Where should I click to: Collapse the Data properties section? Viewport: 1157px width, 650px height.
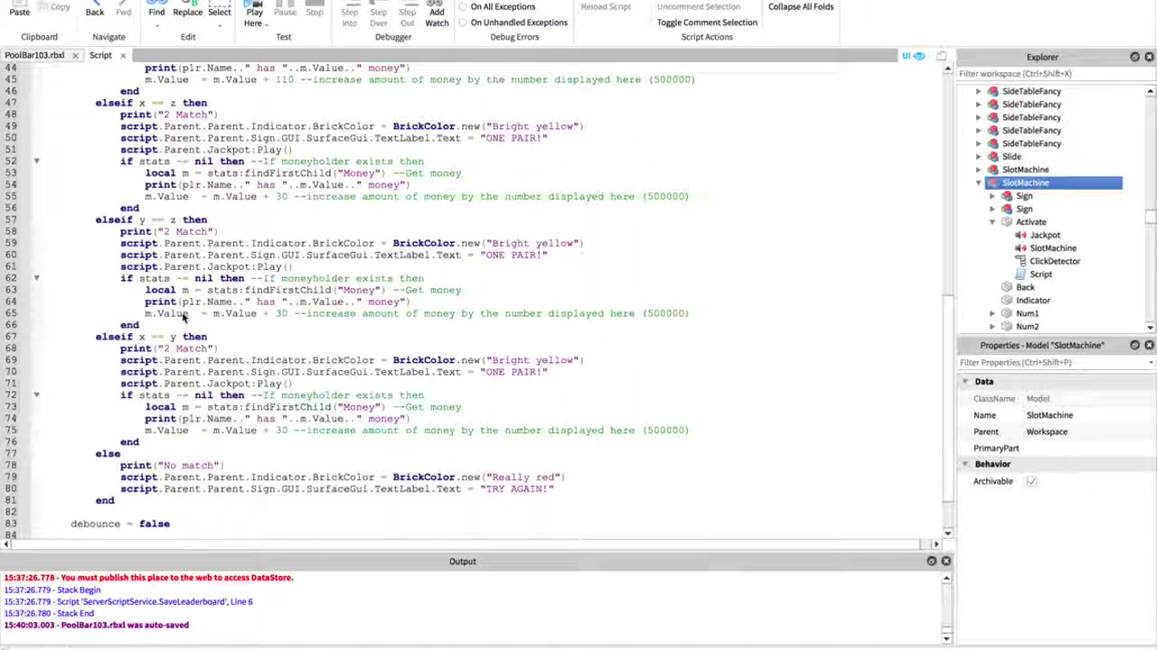coord(964,382)
